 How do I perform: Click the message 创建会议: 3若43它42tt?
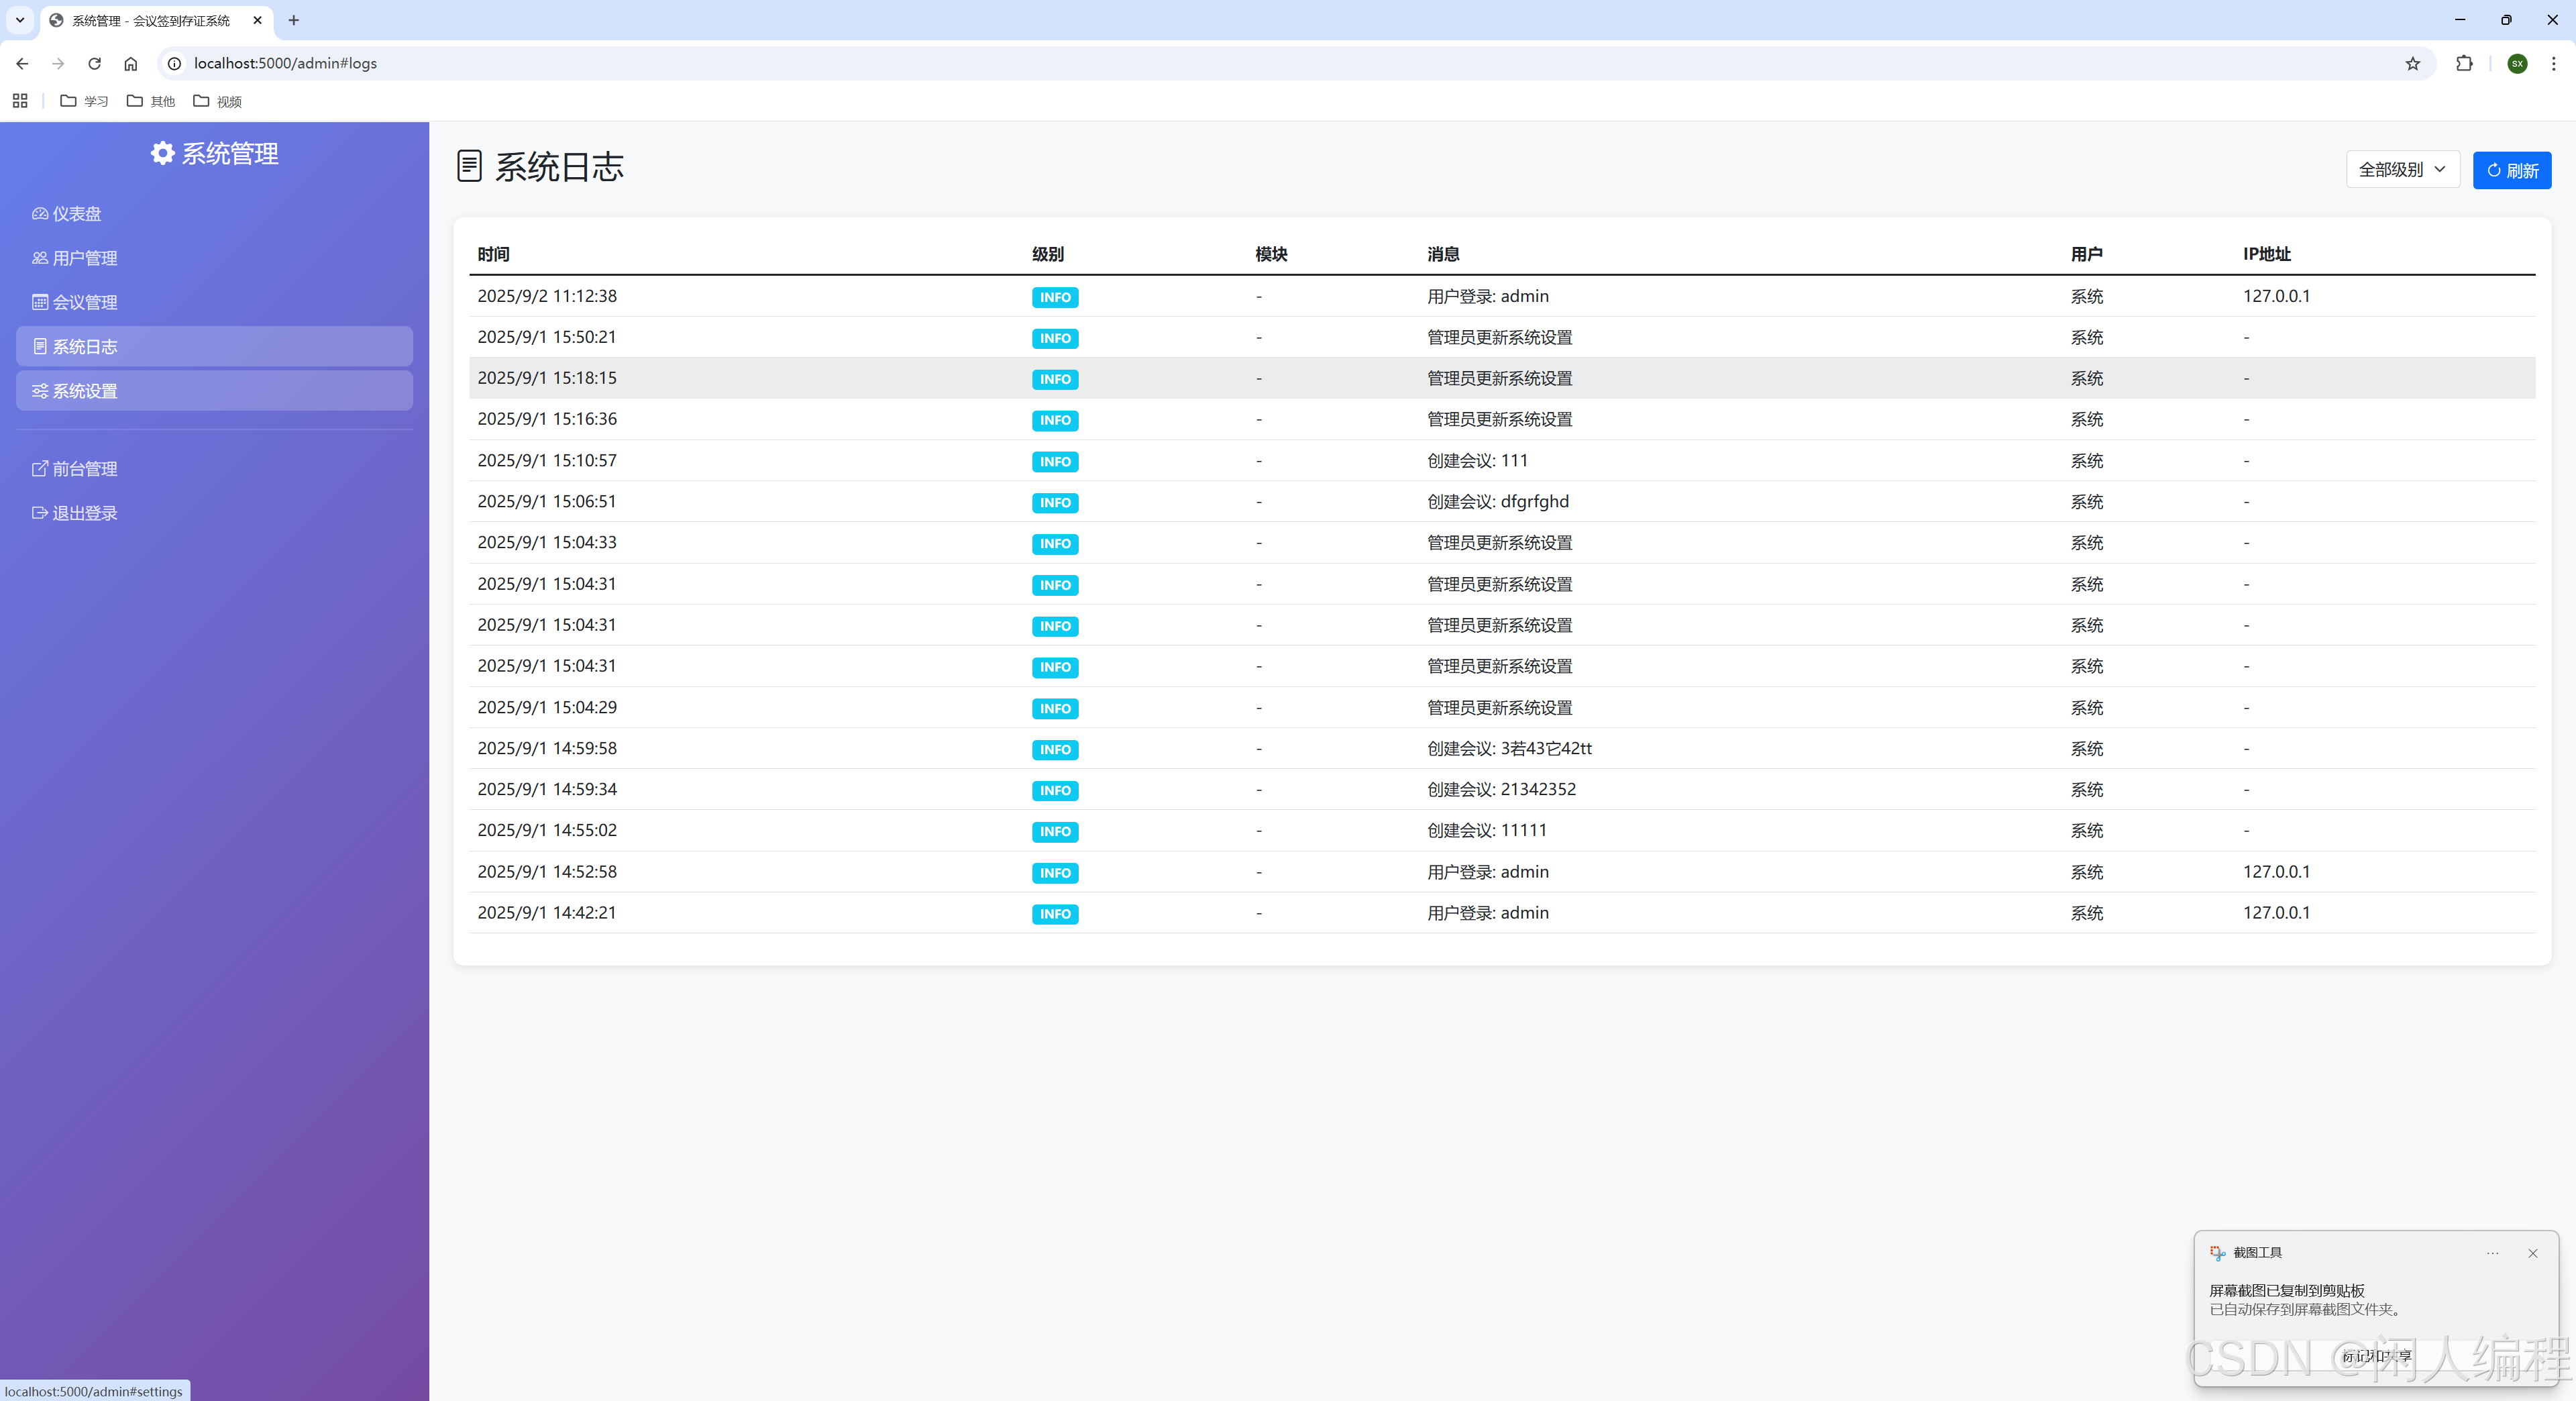(x=1509, y=748)
